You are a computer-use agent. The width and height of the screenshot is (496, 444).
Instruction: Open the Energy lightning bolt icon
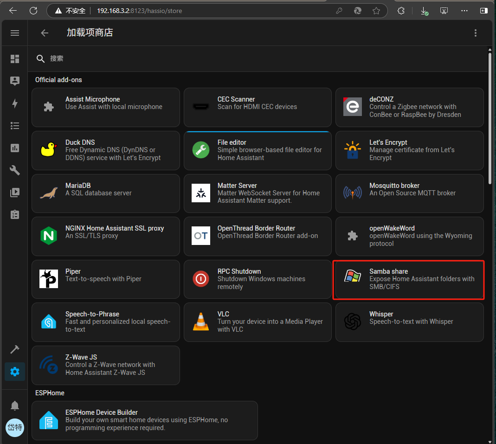click(x=15, y=103)
